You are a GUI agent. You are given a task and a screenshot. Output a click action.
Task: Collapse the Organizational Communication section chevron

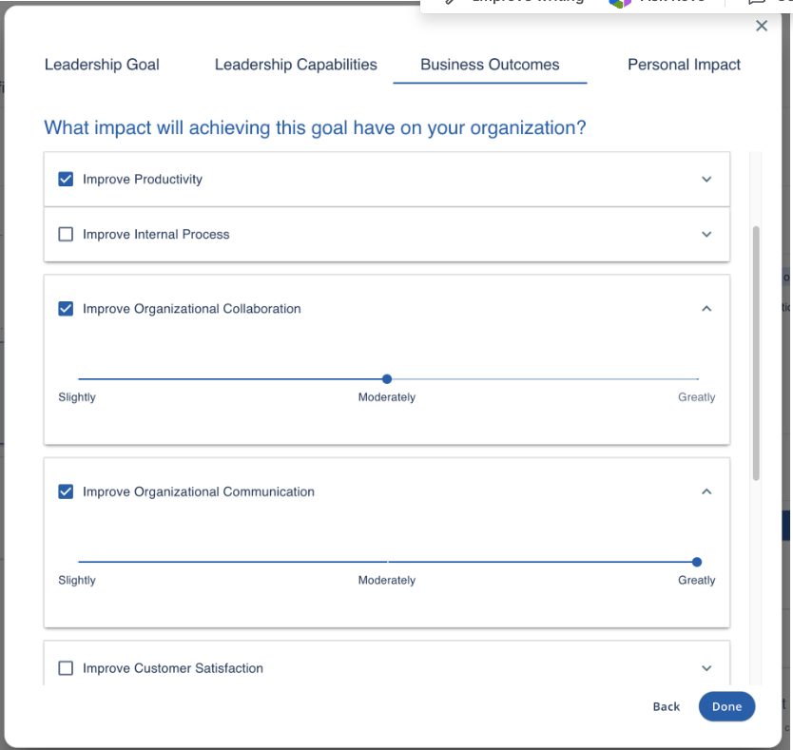pos(706,491)
